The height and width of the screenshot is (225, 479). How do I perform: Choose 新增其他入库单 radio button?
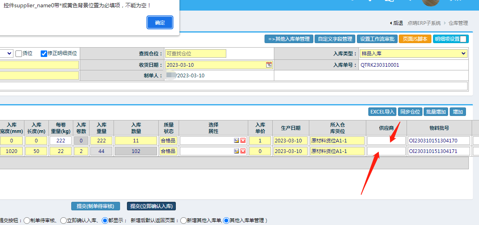tap(184, 220)
